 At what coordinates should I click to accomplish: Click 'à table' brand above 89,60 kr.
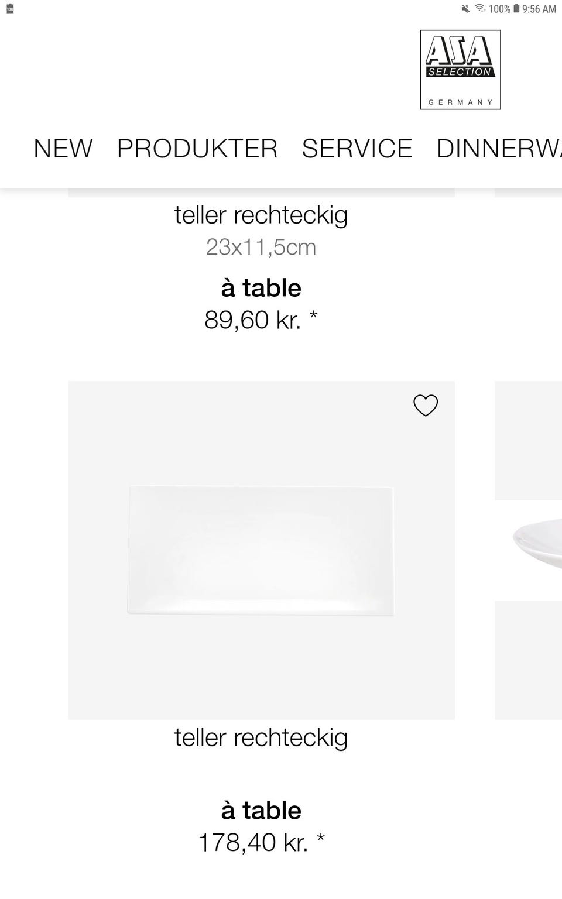click(261, 288)
